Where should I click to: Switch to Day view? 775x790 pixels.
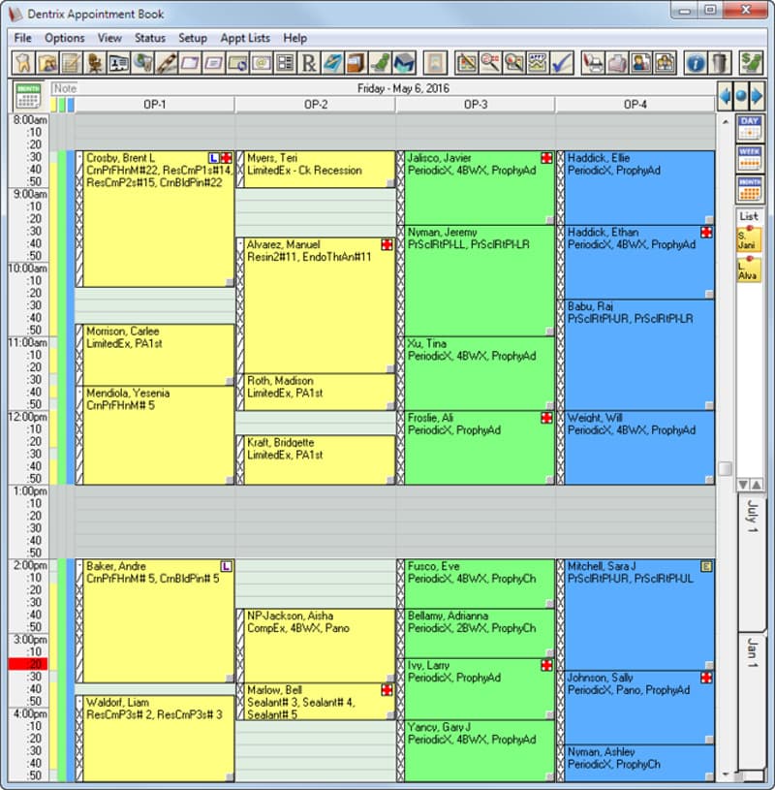[x=750, y=127]
